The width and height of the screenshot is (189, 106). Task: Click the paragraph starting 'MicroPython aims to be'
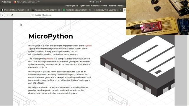pyautogui.click(x=58, y=90)
